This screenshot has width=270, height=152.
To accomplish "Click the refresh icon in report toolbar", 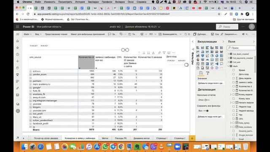I will click(x=186, y=34).
